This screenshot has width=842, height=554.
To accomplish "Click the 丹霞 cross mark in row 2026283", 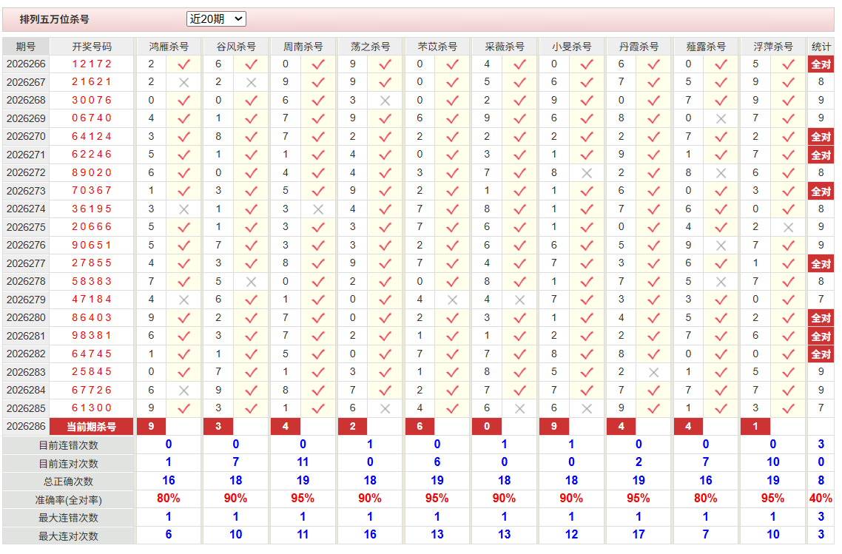I will [653, 372].
